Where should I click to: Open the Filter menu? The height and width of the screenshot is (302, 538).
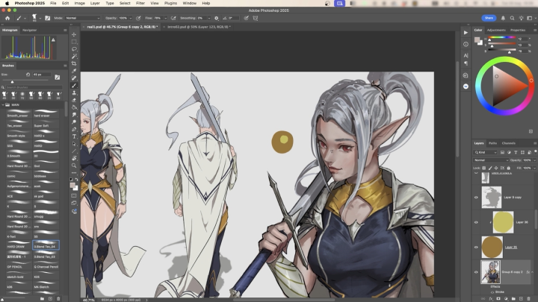(140, 3)
